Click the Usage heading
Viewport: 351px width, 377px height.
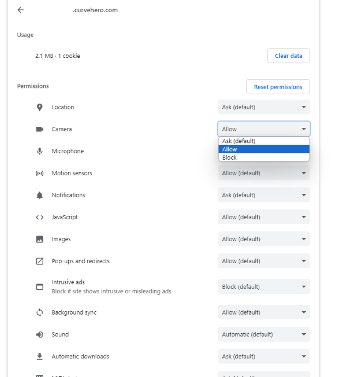pos(25,35)
